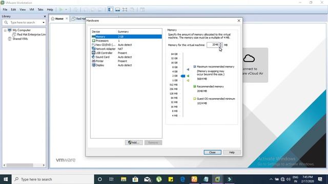Select My Computer in the library
Viewport: 328px width, 184px height.
coord(22,30)
